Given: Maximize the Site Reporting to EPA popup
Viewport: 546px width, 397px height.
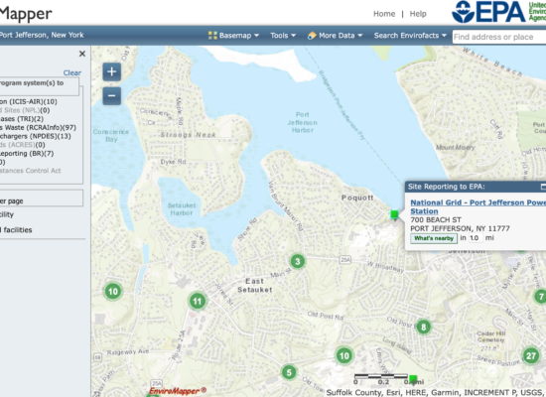Looking at the screenshot, I should tap(543, 187).
